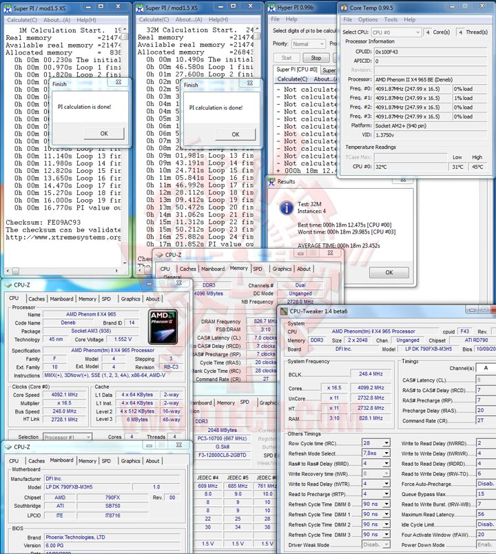Expand the Read to Precharge (tRTP) dropdown
This screenshot has width=496, height=554.
click(x=386, y=494)
